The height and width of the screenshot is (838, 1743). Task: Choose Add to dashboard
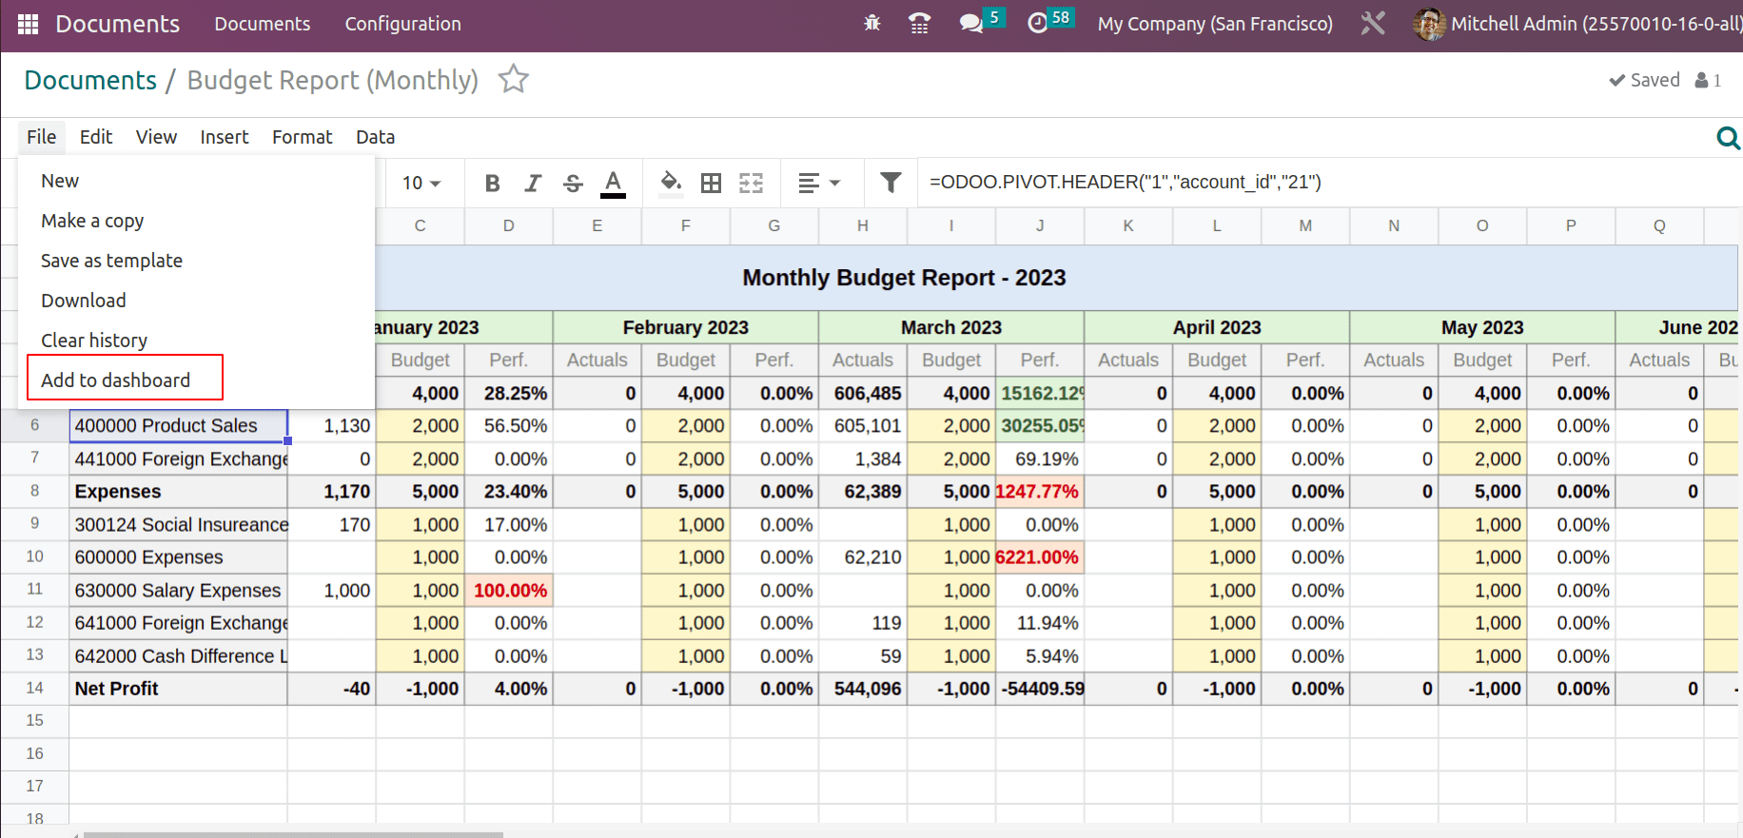click(x=197, y=380)
